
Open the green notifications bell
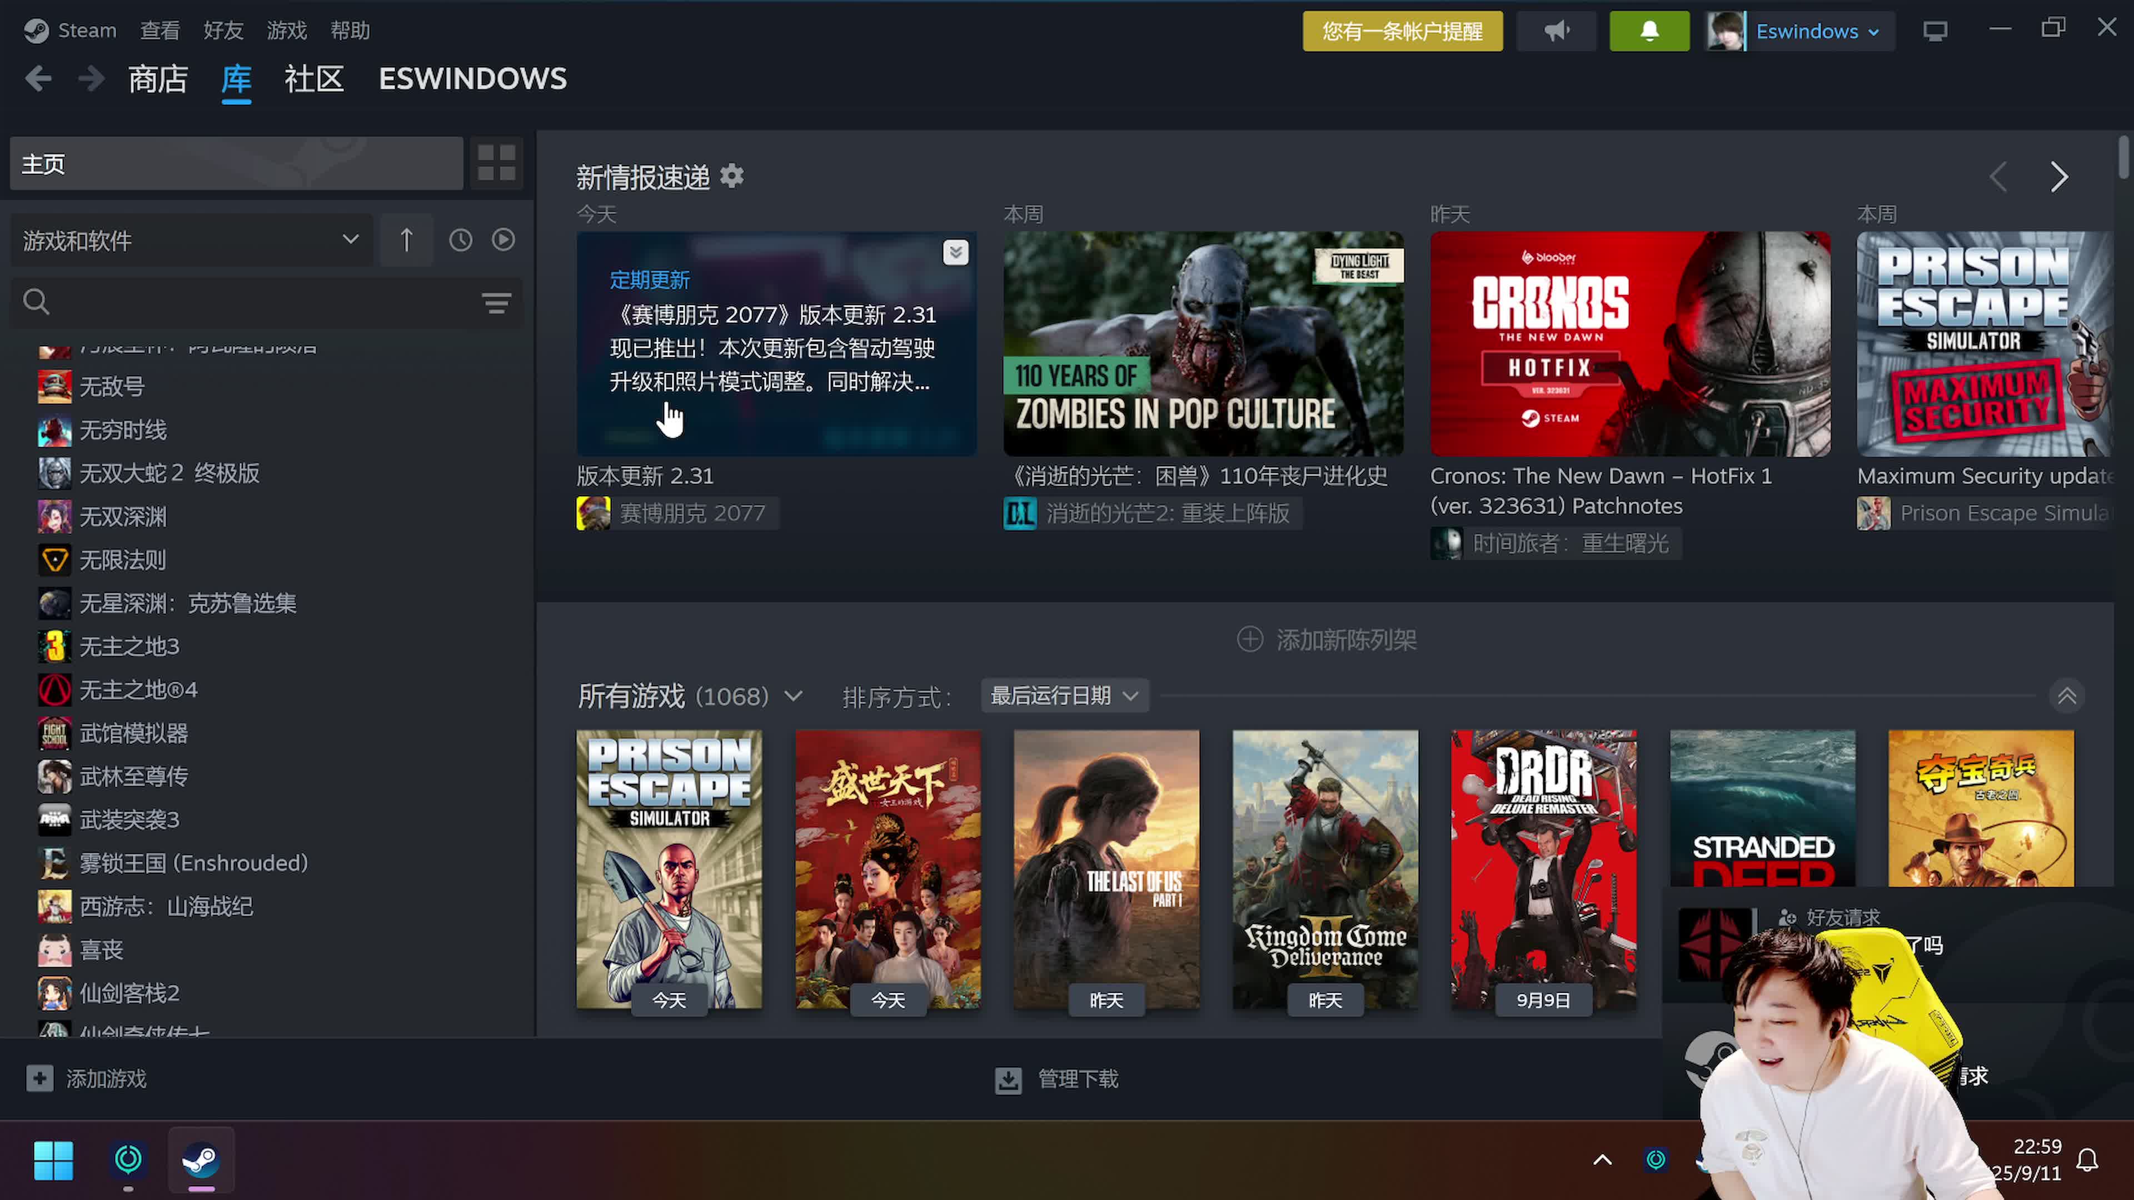coord(1649,32)
